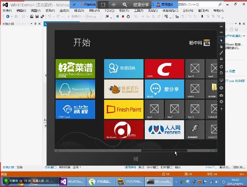This screenshot has width=247, height=187.
Task: Open the 调试(D) menu
Action: [x=79, y=11]
